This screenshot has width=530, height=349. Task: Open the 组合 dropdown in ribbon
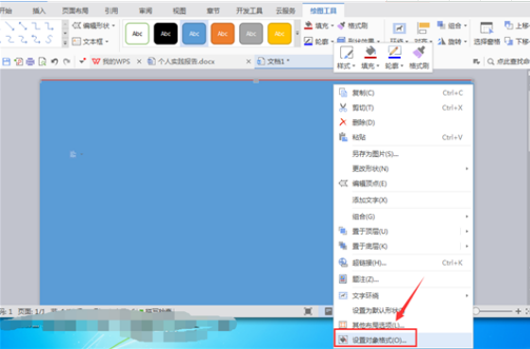(452, 26)
